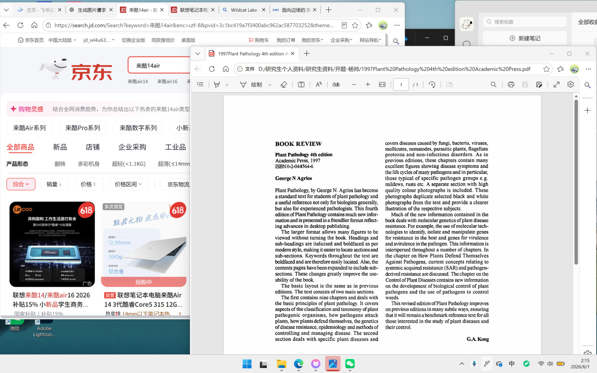This screenshot has height=373, width=597.
Task: Click the read aloud icon
Action: click(319, 84)
